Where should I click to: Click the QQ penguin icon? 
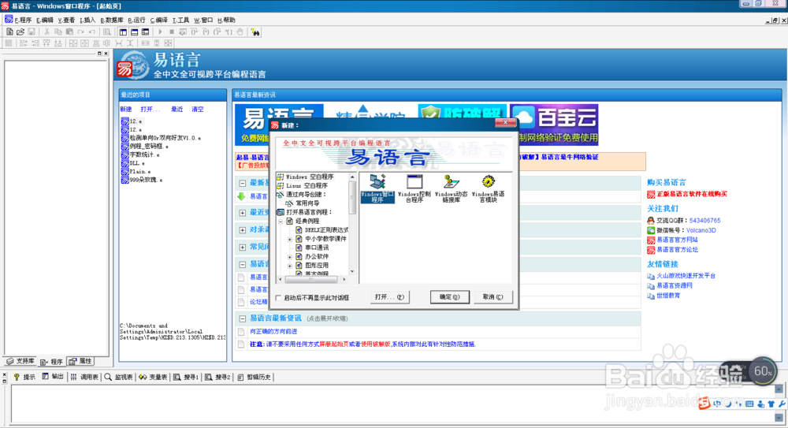[651, 220]
